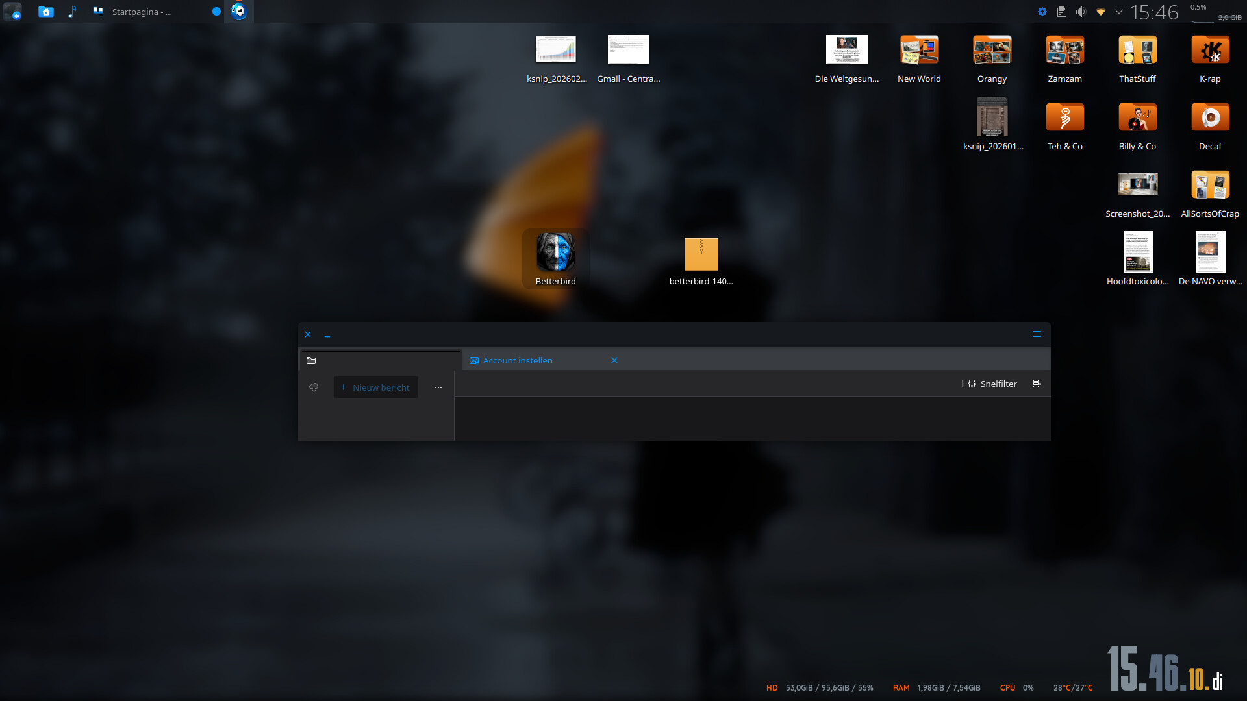Screen dimensions: 1247x701
Task: Open the folder pane three-dots options
Action: (438, 387)
